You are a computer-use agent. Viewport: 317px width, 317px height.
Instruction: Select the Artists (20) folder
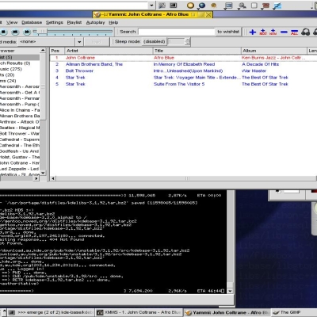pyautogui.click(x=7, y=74)
